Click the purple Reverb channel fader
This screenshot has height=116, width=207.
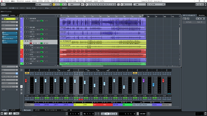tap(144, 81)
